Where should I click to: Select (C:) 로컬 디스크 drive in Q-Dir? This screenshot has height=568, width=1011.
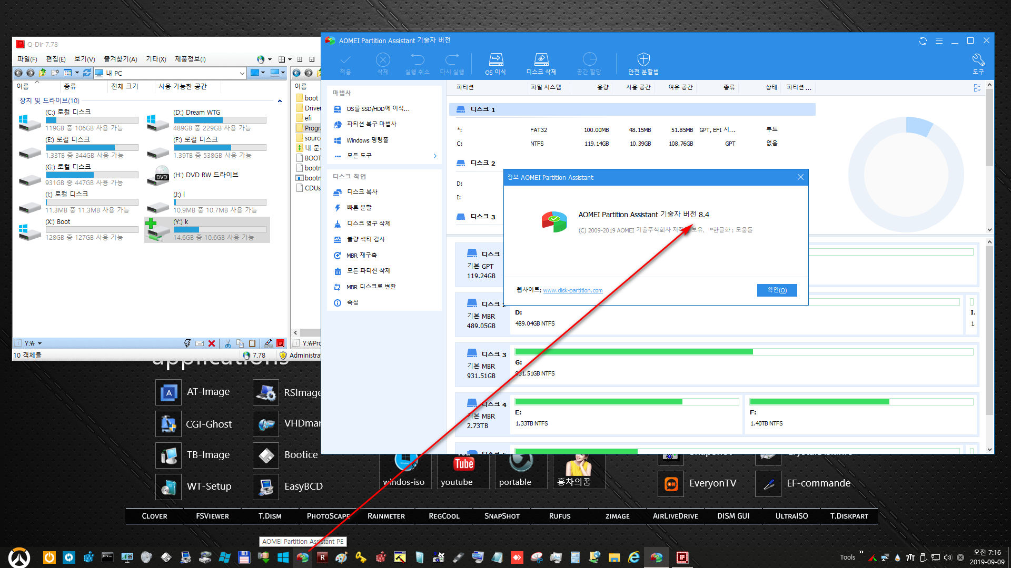(78, 120)
